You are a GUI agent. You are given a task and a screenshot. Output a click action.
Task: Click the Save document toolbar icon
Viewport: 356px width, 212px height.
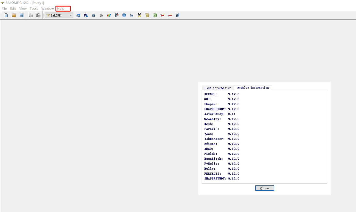21,15
